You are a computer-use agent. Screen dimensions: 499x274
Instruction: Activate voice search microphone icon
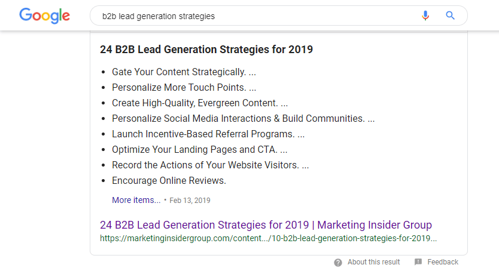click(425, 16)
